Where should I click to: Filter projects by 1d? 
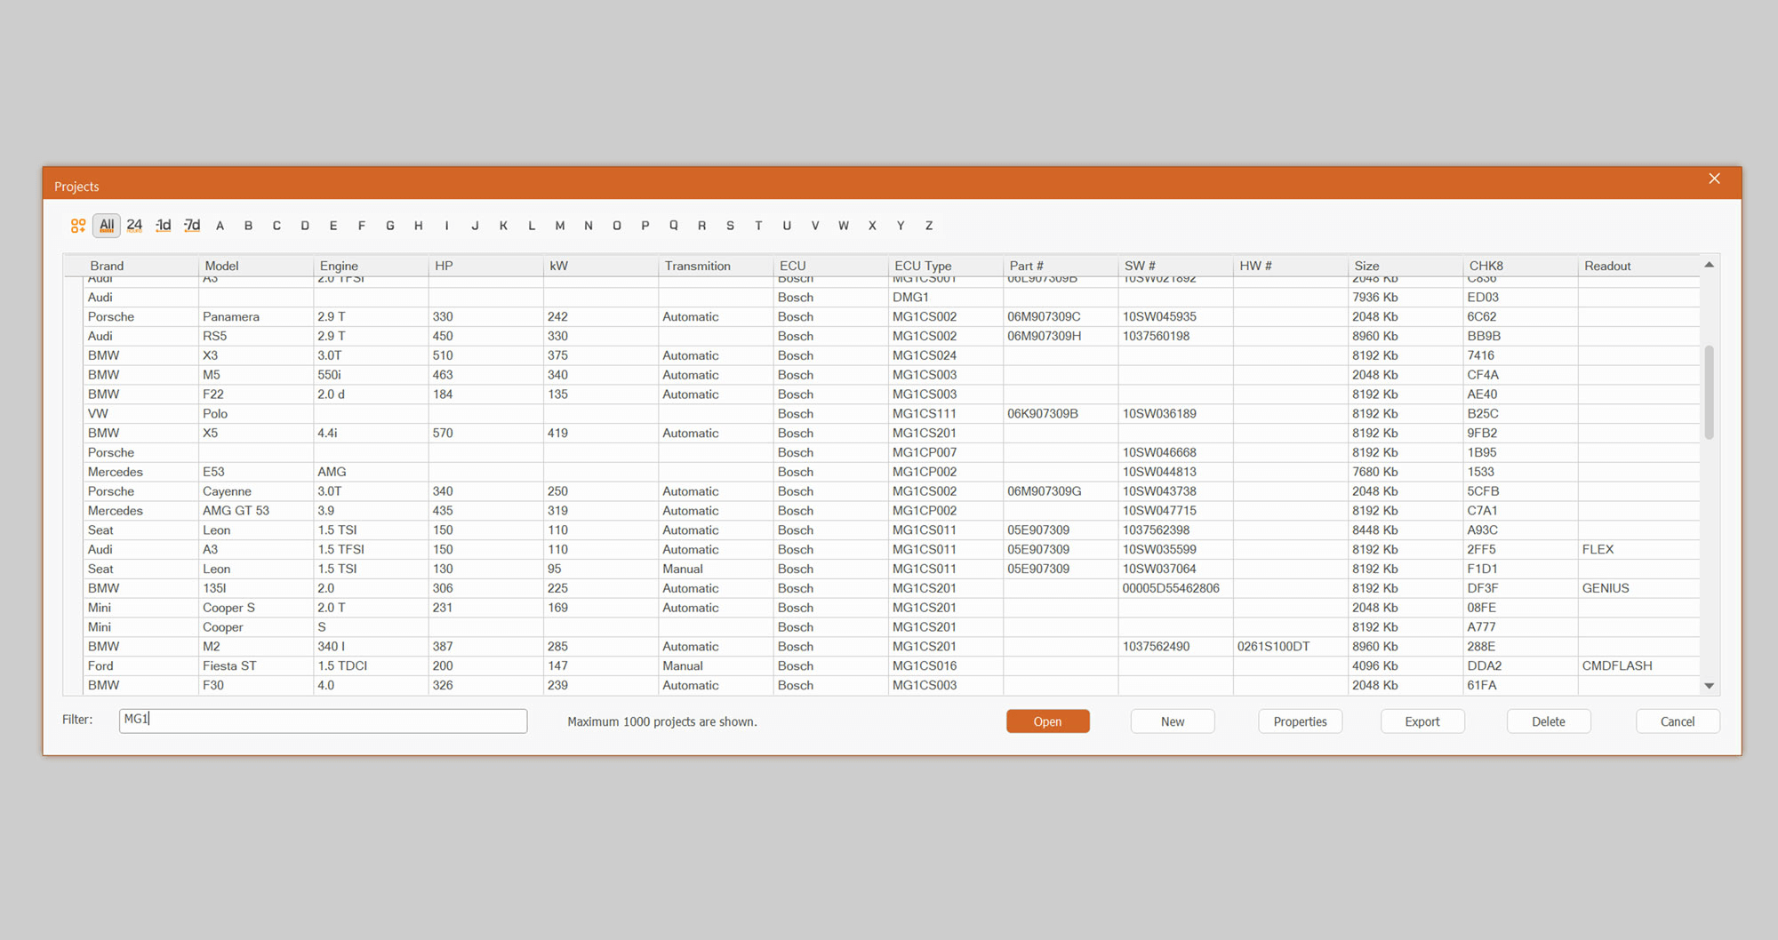pyautogui.click(x=164, y=226)
